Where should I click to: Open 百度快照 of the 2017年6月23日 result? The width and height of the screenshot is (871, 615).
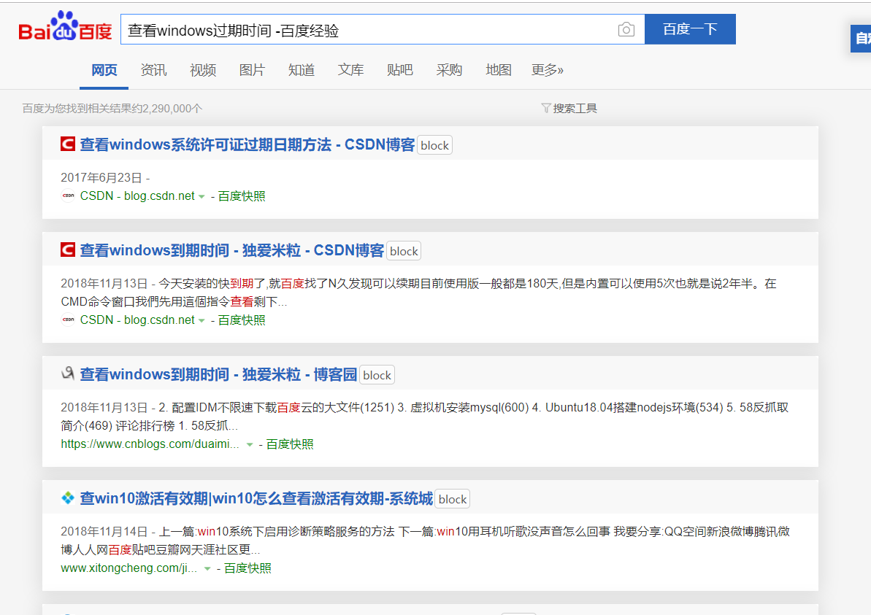[x=242, y=196]
